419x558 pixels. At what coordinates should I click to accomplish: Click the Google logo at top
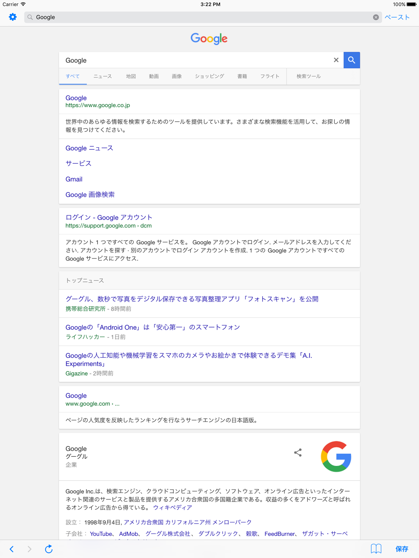pyautogui.click(x=209, y=38)
